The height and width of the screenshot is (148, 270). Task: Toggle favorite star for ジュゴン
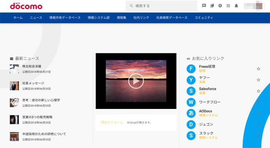(x=258, y=124)
